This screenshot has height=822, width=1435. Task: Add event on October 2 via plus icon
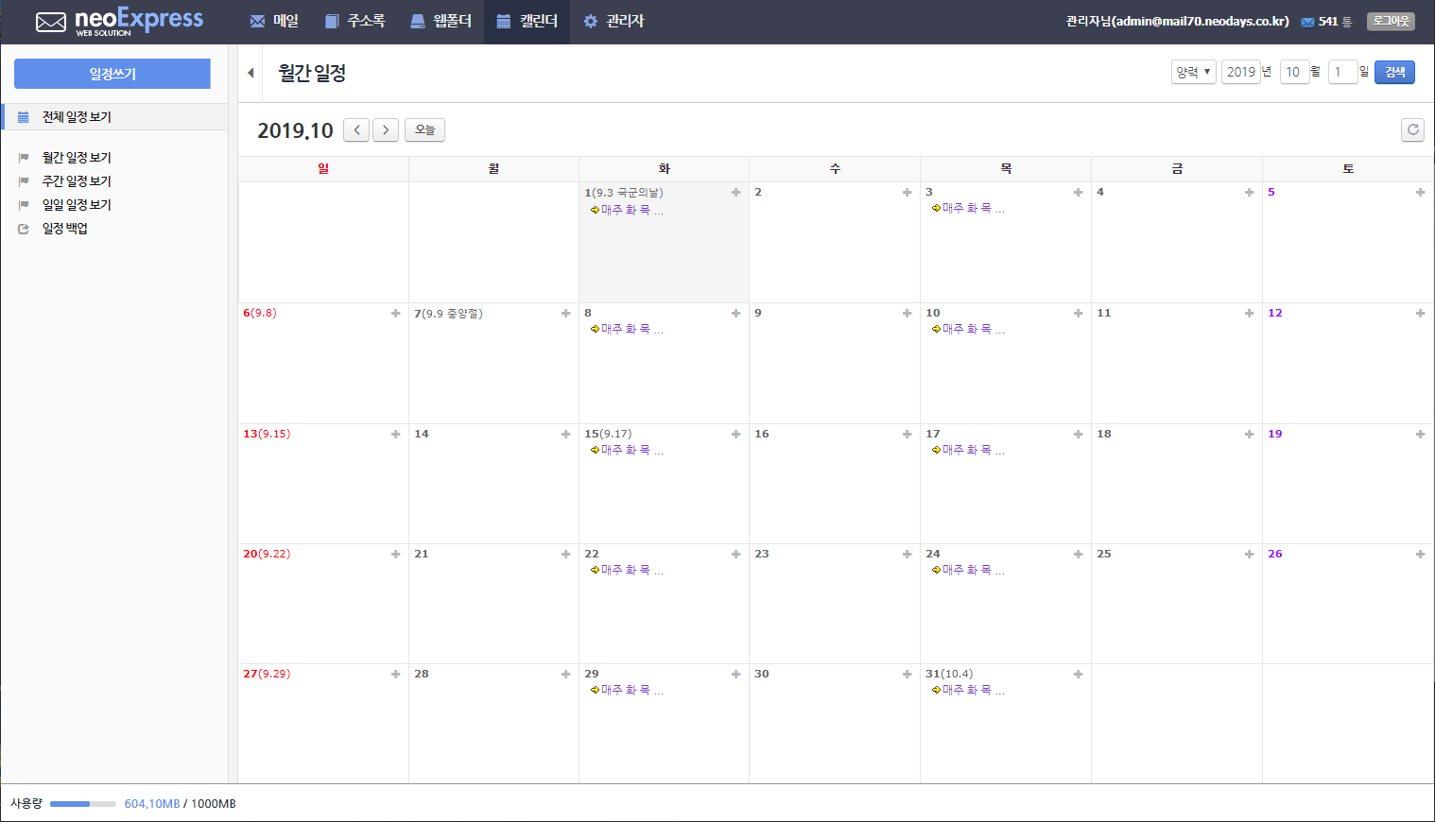[908, 193]
